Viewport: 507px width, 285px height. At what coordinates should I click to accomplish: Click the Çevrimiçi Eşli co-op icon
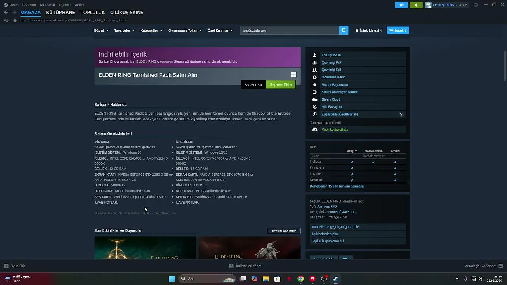click(x=315, y=70)
